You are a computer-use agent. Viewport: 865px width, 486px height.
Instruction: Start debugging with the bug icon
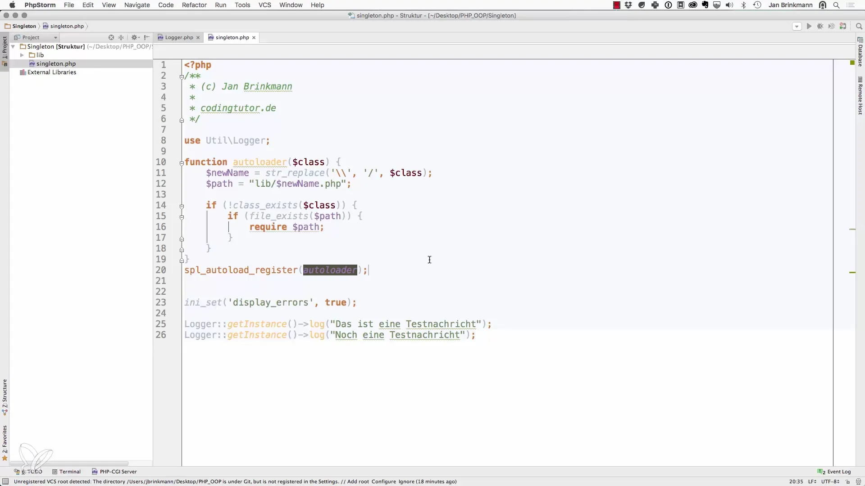(x=820, y=27)
